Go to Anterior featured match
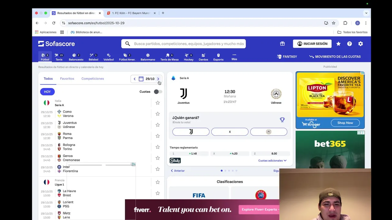This screenshot has width=392, height=220. click(x=178, y=171)
